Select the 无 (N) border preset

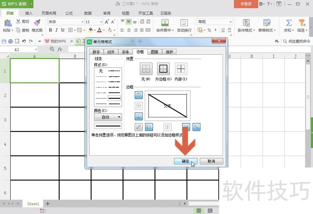tap(146, 69)
